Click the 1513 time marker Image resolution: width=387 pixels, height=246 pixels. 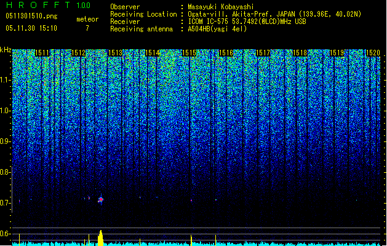pyautogui.click(x=116, y=53)
